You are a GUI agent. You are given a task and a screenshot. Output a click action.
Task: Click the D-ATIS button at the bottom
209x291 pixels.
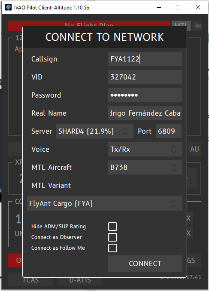(x=80, y=280)
